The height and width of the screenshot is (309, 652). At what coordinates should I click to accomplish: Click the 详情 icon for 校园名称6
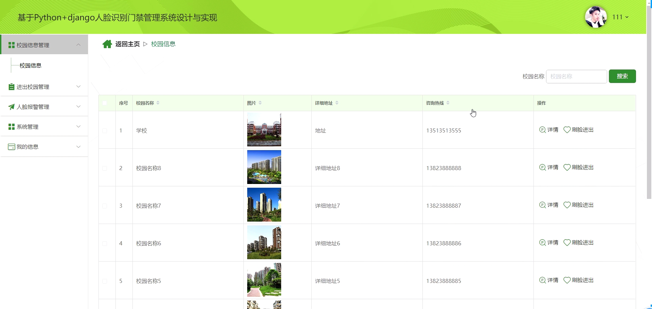(x=542, y=243)
